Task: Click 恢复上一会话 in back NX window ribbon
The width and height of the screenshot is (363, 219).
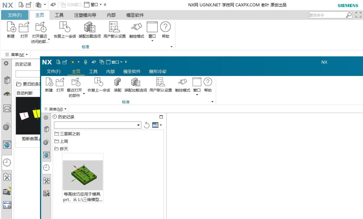Action: click(65, 30)
